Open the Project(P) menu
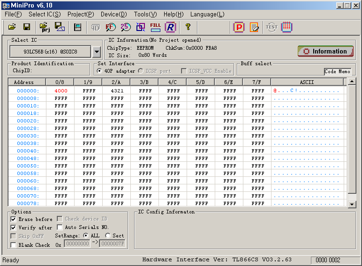 click(81, 15)
